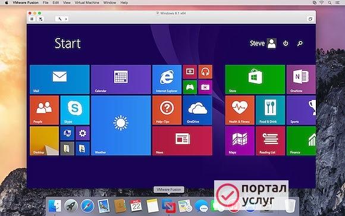This screenshot has width=345, height=216.
Task: Open the View menu
Action: [67, 2]
